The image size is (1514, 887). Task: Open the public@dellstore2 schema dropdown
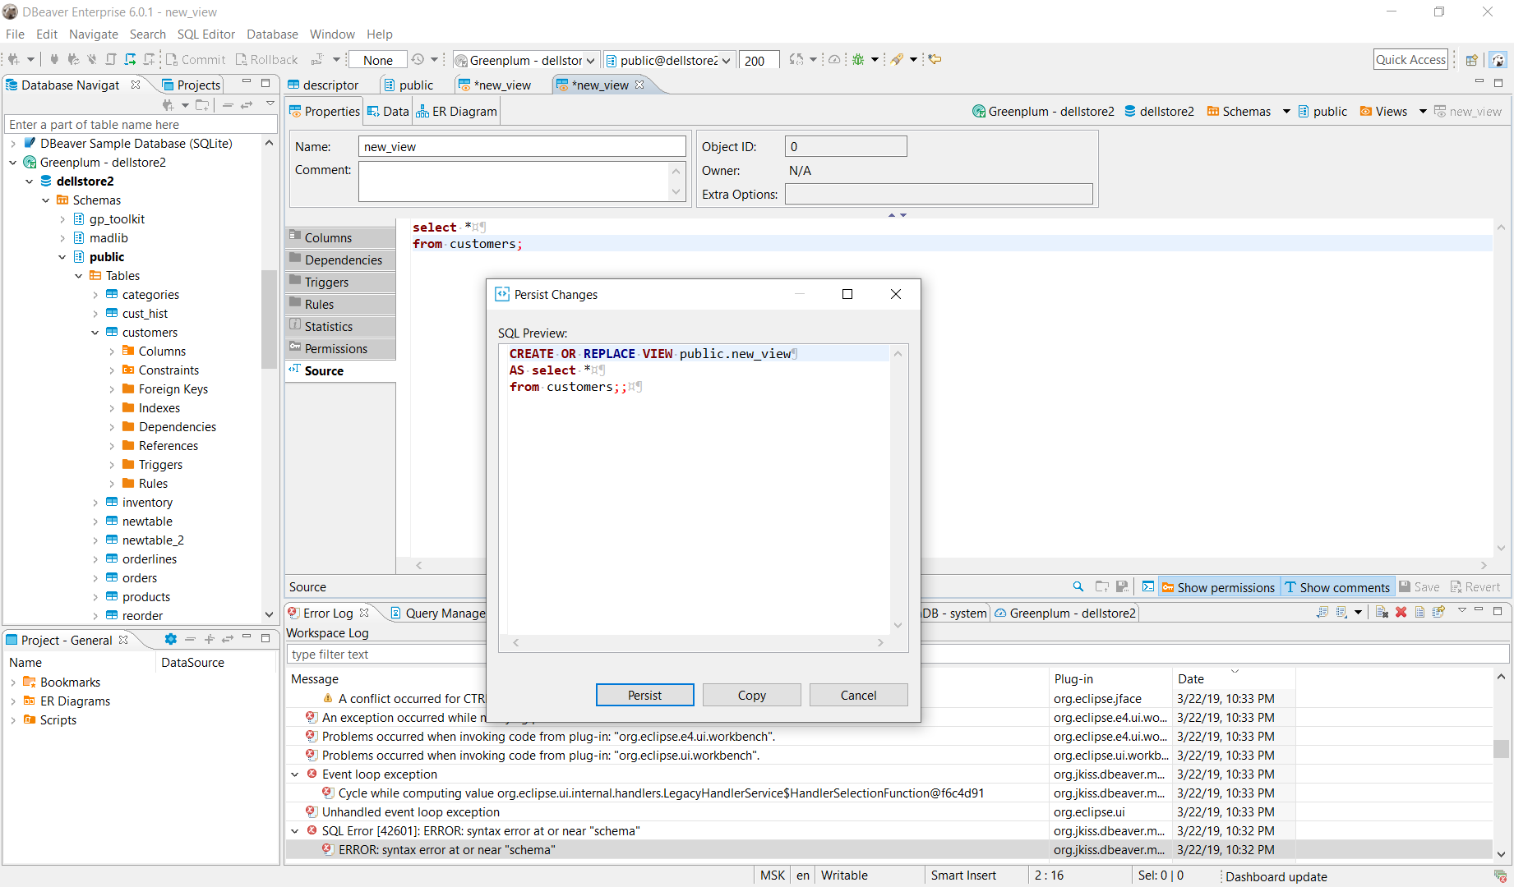point(668,60)
